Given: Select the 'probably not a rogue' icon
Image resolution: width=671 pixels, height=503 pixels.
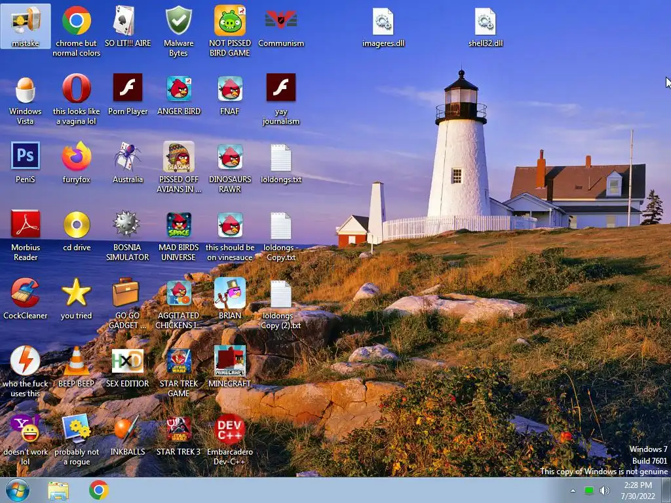Looking at the screenshot, I should pyautogui.click(x=76, y=440).
